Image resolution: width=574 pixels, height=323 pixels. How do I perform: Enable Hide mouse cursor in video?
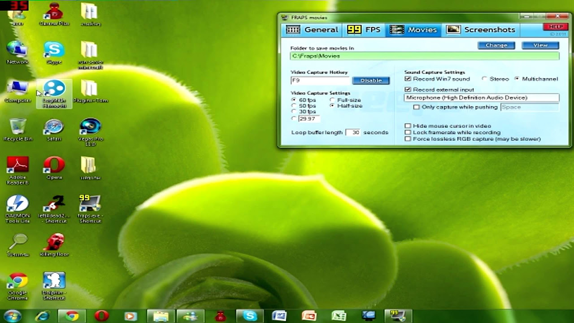click(x=408, y=126)
